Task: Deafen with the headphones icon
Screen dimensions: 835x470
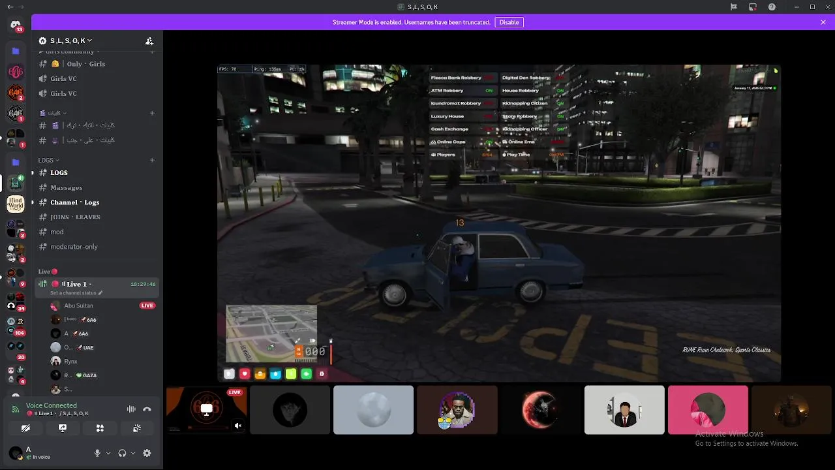Action: coord(122,453)
